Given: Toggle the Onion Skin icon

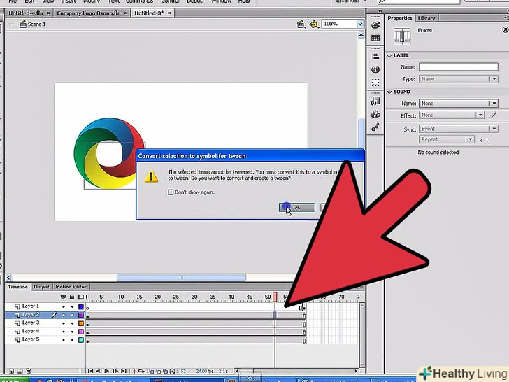Looking at the screenshot, I should 152,371.
